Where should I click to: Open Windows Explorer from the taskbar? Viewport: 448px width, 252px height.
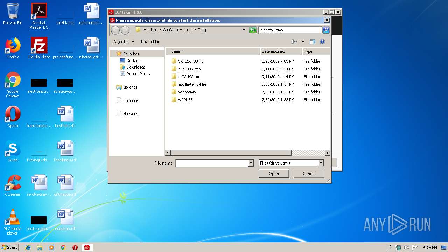click(x=40, y=247)
